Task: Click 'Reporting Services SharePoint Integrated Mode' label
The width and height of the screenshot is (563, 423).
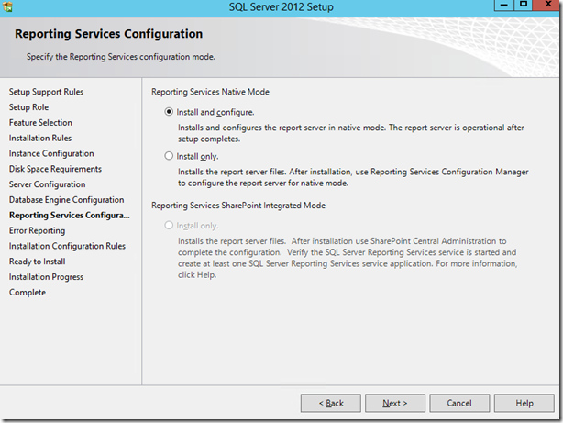Action: [x=238, y=206]
